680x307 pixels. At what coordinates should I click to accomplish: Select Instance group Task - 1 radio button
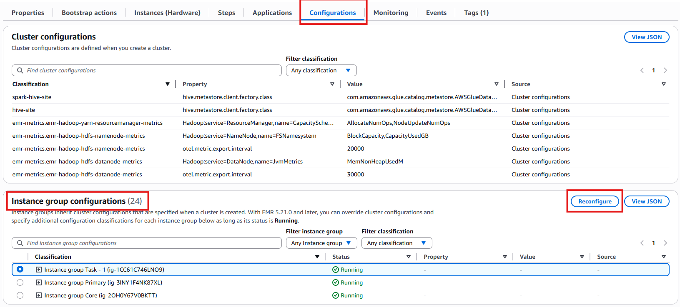click(x=20, y=270)
